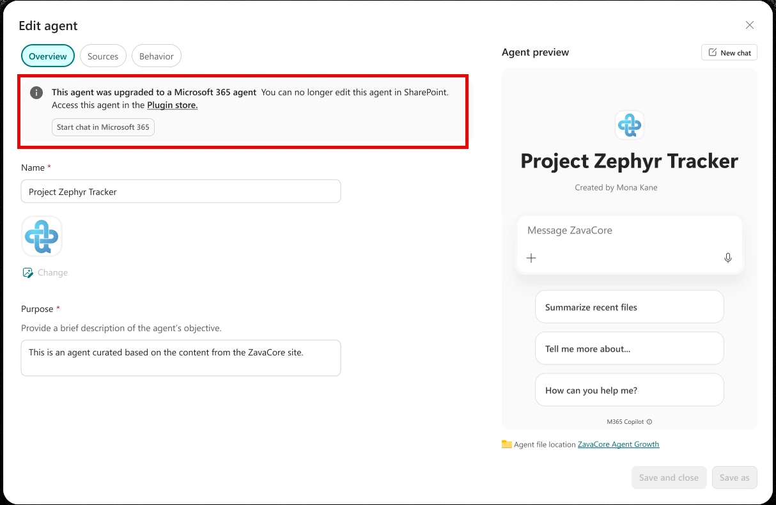Click the info icon beside M365 Copilot
The height and width of the screenshot is (505, 776).
coord(649,422)
